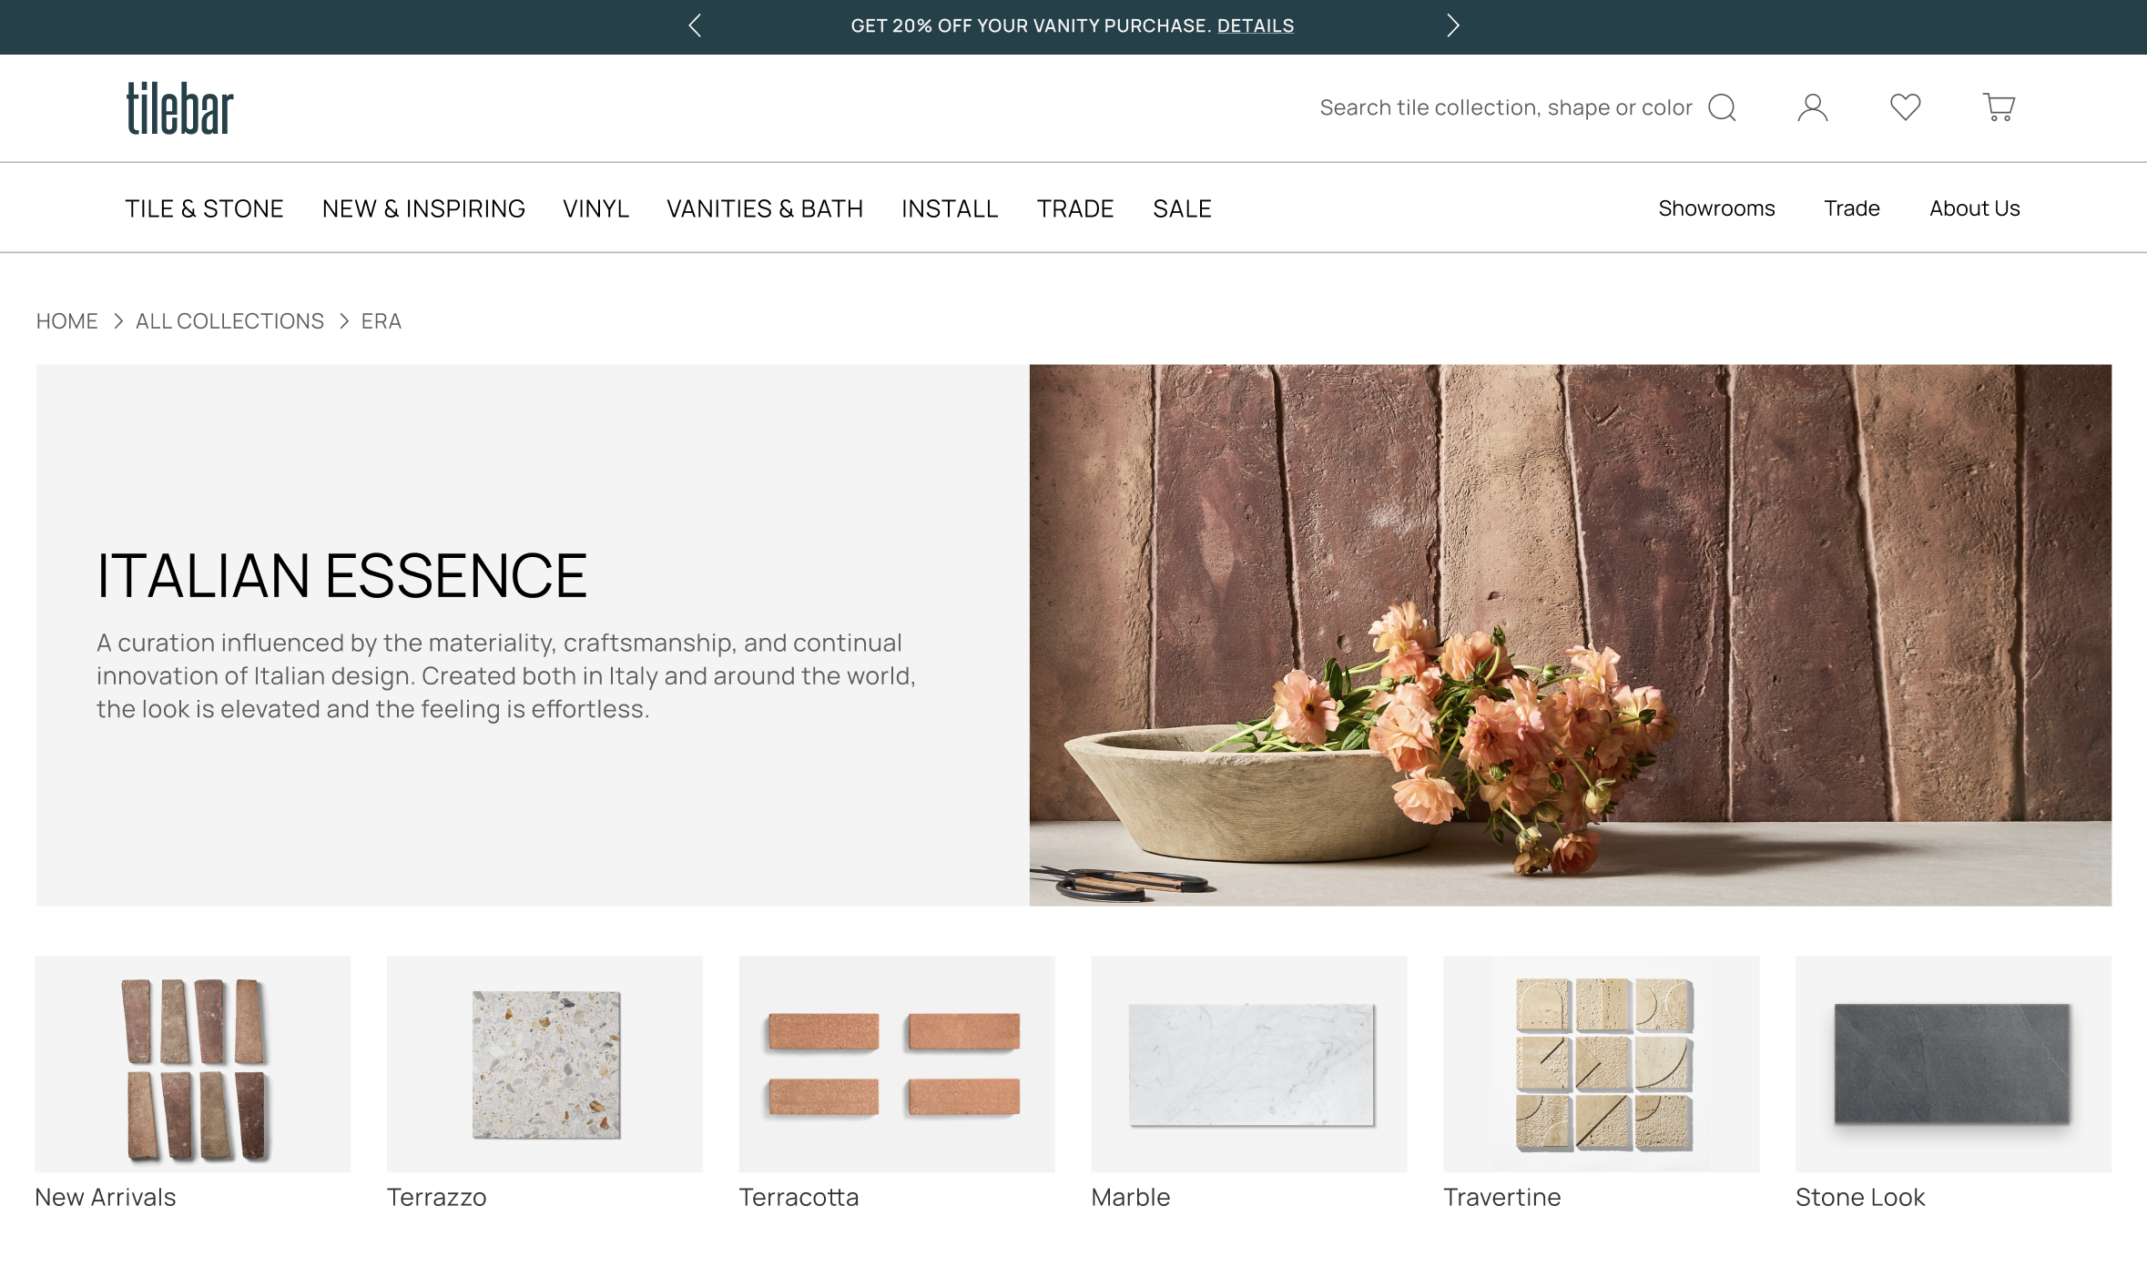2147x1267 pixels.
Task: Open the Tile & Stone menu
Action: click(204, 208)
